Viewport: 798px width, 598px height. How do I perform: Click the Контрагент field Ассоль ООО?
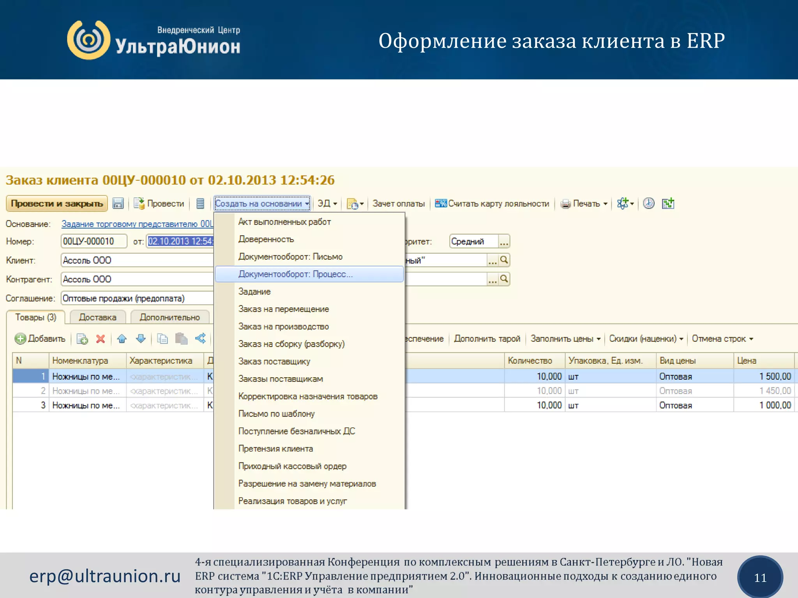[x=137, y=279]
